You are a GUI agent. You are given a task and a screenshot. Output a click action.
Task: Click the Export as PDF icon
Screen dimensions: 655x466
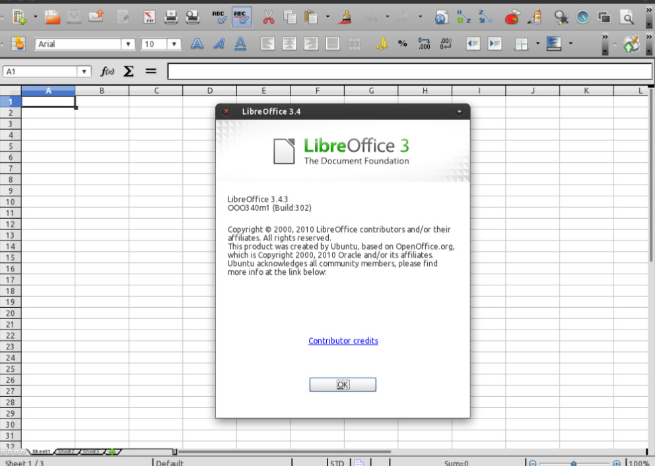click(149, 17)
